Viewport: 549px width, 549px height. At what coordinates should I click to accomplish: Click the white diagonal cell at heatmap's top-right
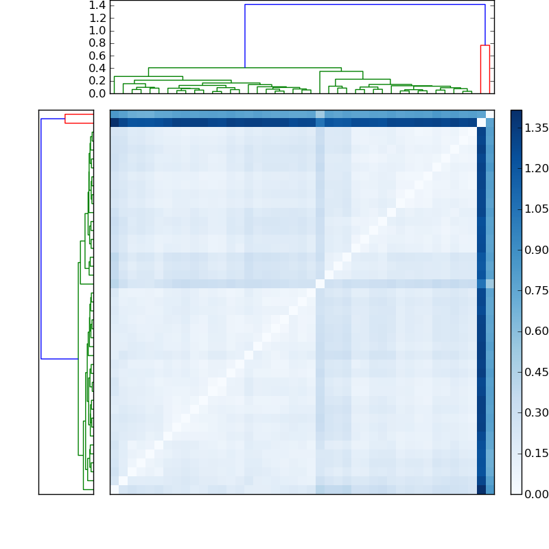tap(481, 123)
